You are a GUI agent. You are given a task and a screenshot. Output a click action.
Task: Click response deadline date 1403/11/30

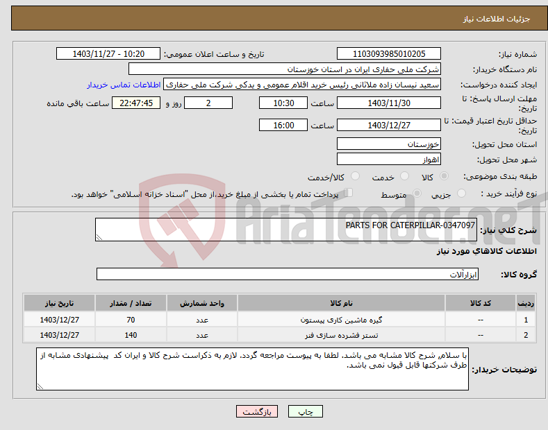(x=389, y=103)
